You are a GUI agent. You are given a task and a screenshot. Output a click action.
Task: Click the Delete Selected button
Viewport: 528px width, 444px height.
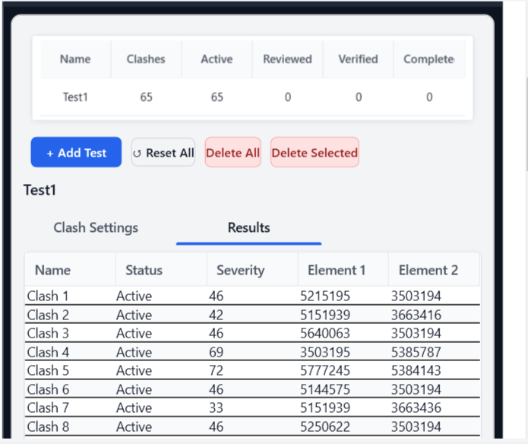(x=315, y=152)
